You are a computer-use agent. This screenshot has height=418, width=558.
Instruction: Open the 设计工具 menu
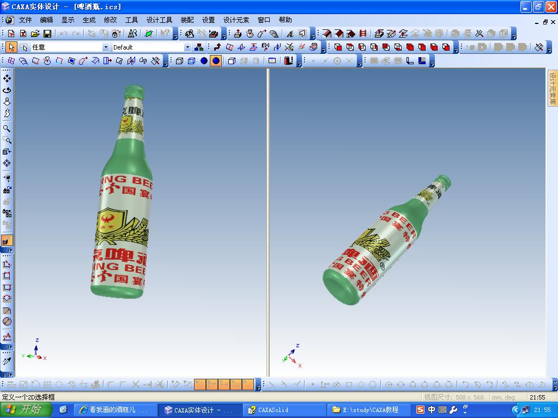click(x=159, y=20)
